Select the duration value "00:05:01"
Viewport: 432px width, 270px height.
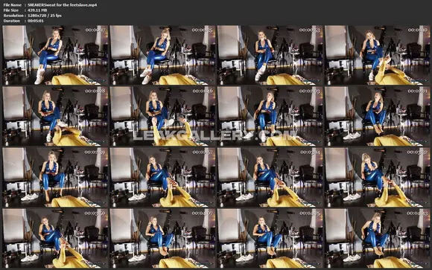tap(36, 21)
